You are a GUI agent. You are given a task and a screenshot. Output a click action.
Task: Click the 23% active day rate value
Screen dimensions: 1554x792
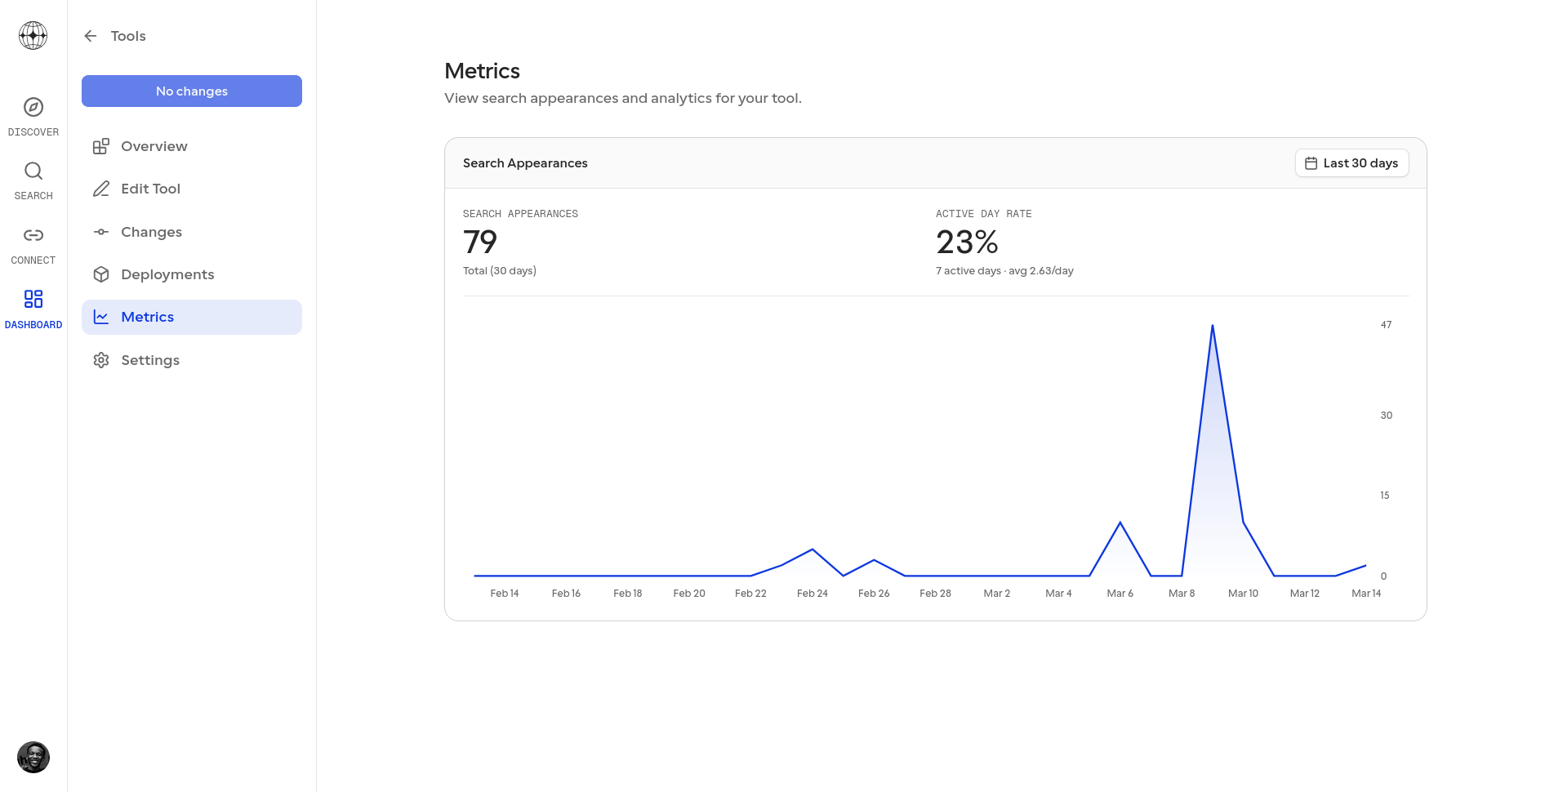(x=967, y=242)
